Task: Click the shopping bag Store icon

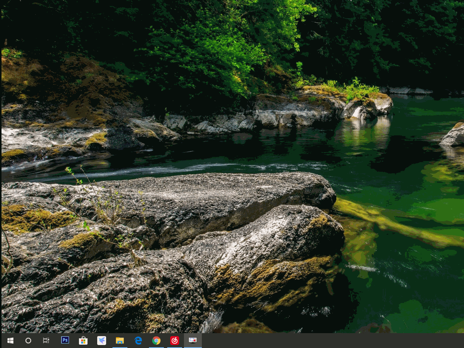Action: pyautogui.click(x=83, y=341)
